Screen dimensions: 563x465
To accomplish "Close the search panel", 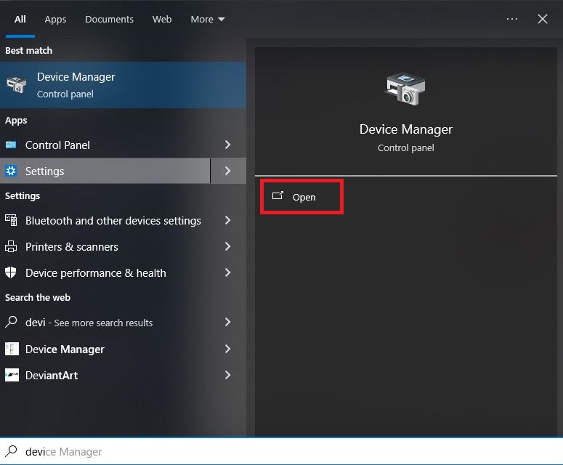I will pyautogui.click(x=542, y=19).
